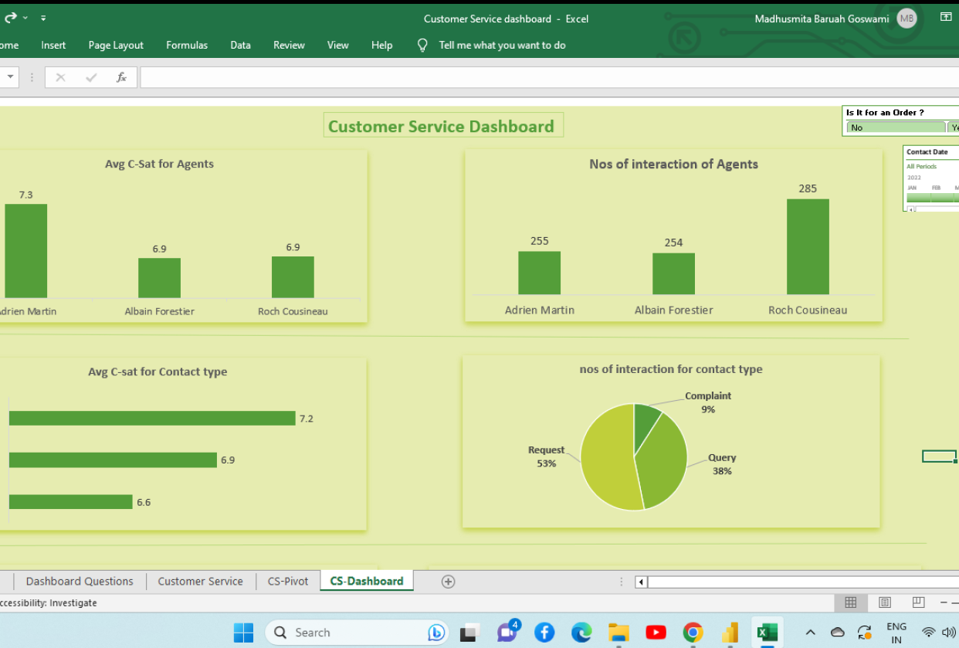The height and width of the screenshot is (648, 959).
Task: Click the Insert Function fx icon
Action: 121,77
